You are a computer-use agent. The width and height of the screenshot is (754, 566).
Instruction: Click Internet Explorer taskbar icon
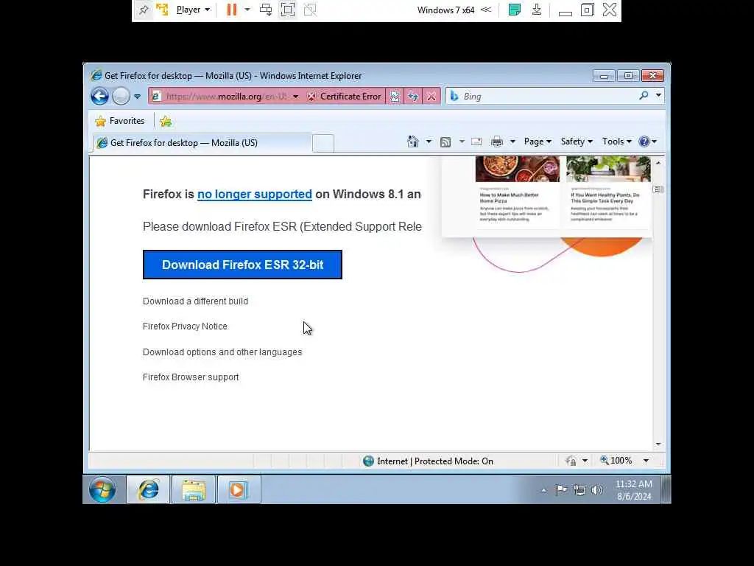(x=148, y=489)
